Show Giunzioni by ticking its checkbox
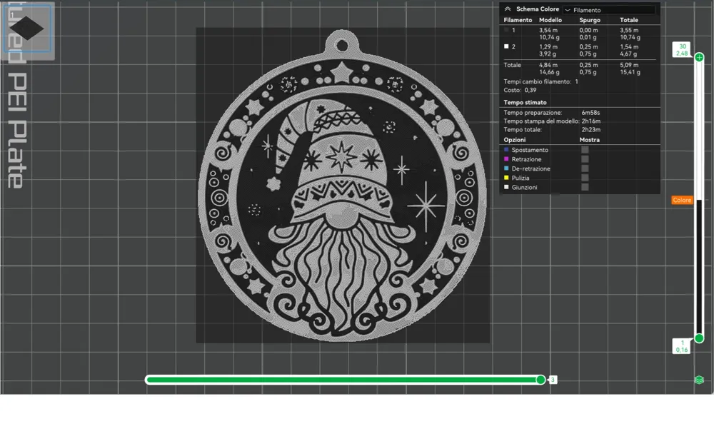 click(x=585, y=187)
